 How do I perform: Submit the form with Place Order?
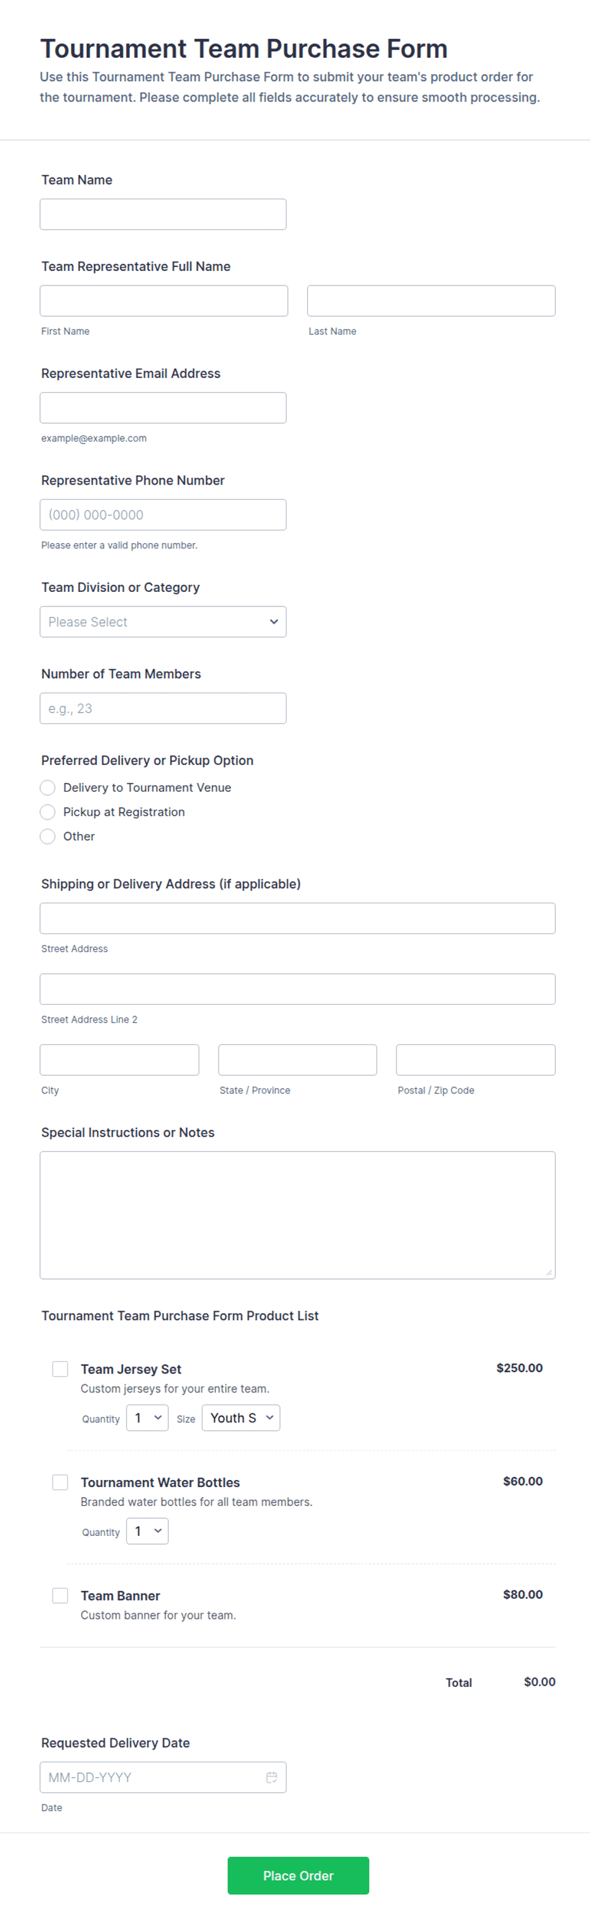(x=298, y=1875)
